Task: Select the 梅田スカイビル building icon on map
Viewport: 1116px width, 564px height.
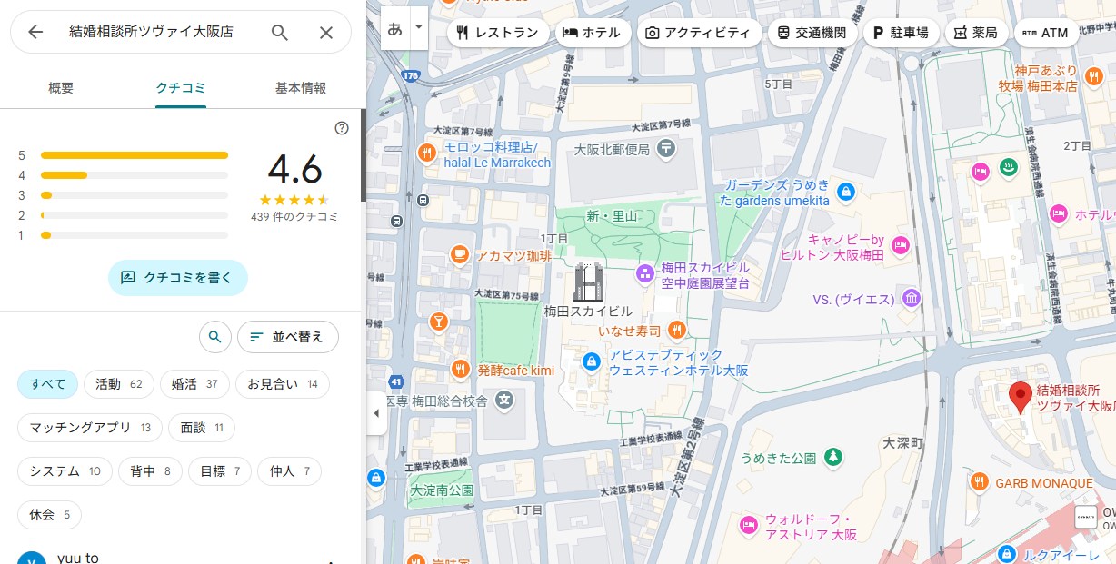Action: point(588,282)
